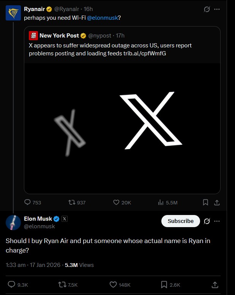Like Elon Musk's post
Viewport: 235px width, 295px height.
[x=113, y=284]
